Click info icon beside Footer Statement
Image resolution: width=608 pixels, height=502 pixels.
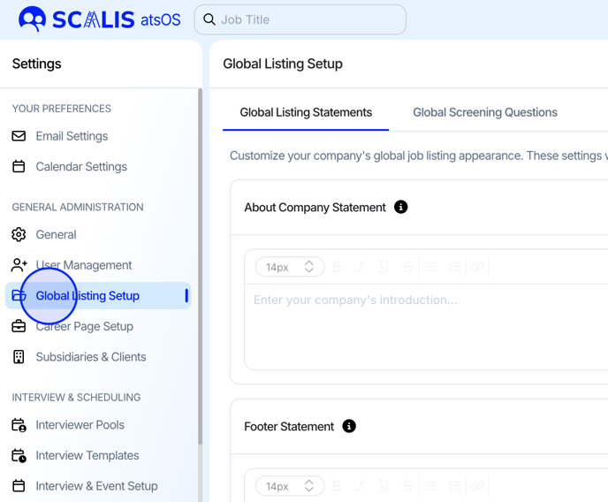[349, 426]
